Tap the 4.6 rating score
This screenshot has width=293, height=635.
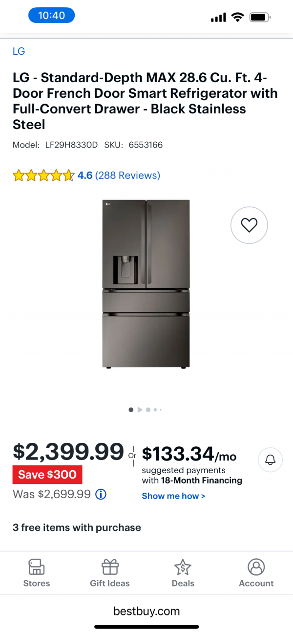(x=85, y=175)
